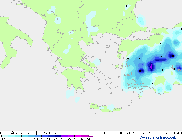Viewport: 182px width, 140px height.
Task: Click the 5 to 10 mm legend swatch
Action: 31,136
